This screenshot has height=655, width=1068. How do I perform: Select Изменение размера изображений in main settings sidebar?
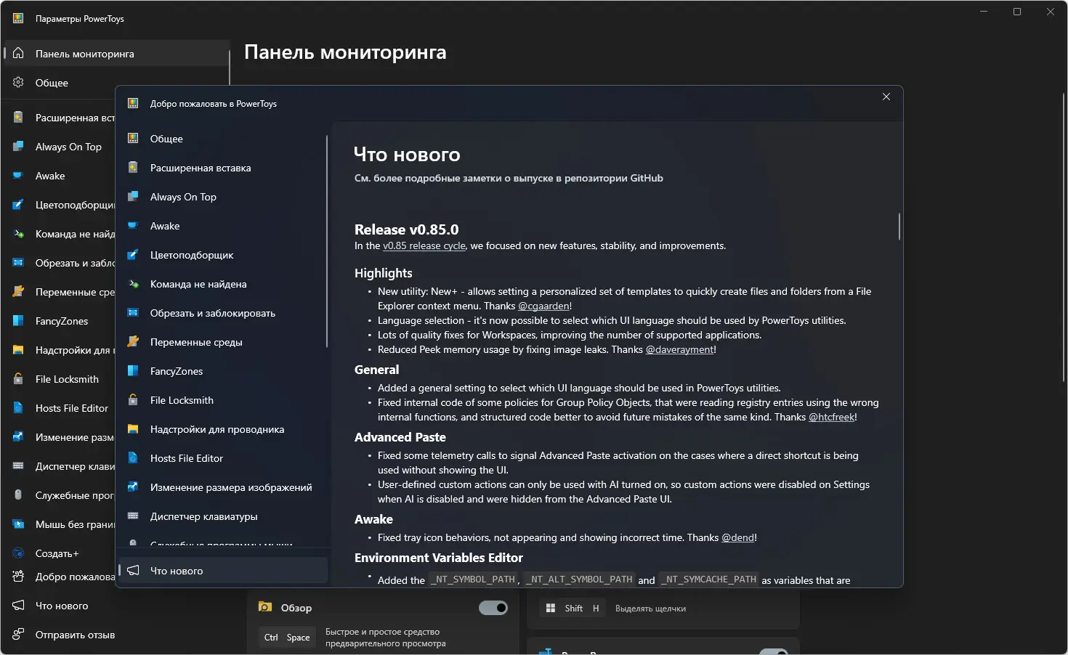(x=60, y=437)
